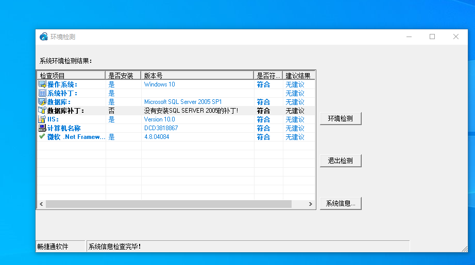Open 系统信息... dialog button
This screenshot has width=475, height=265.
click(341, 203)
